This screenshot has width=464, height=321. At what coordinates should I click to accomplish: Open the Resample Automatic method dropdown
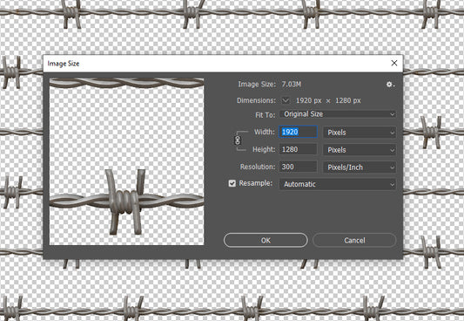coord(338,184)
